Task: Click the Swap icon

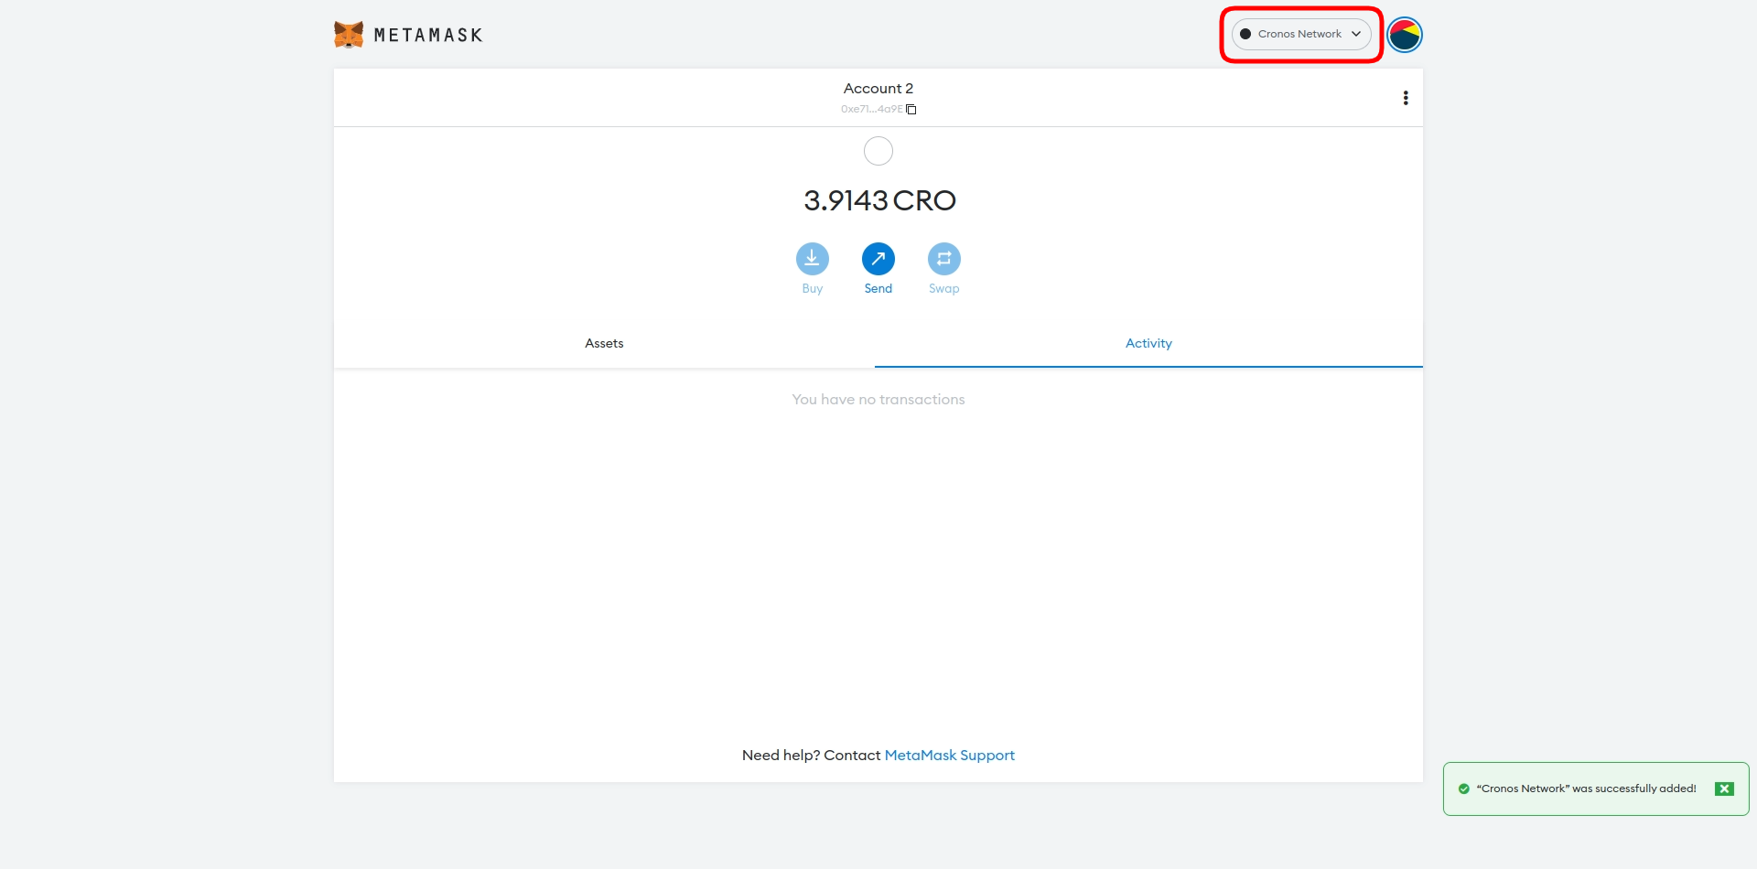Action: (944, 259)
